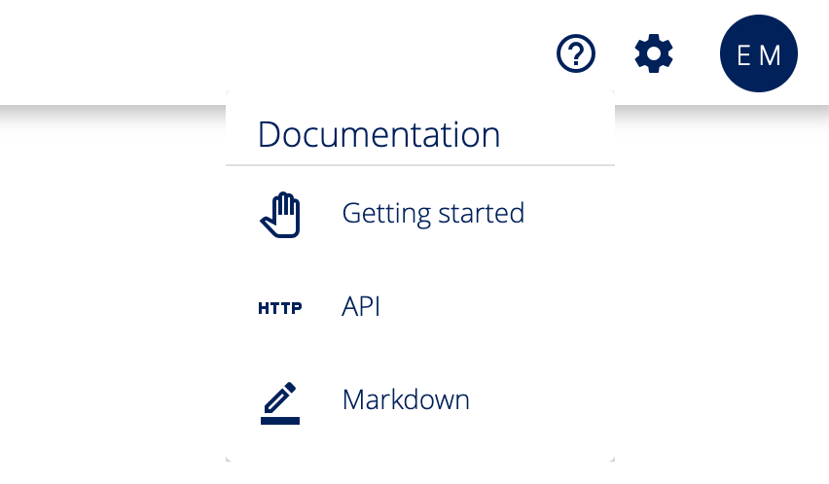This screenshot has width=829, height=484.
Task: Open the EM user avatar menu
Action: 759,54
